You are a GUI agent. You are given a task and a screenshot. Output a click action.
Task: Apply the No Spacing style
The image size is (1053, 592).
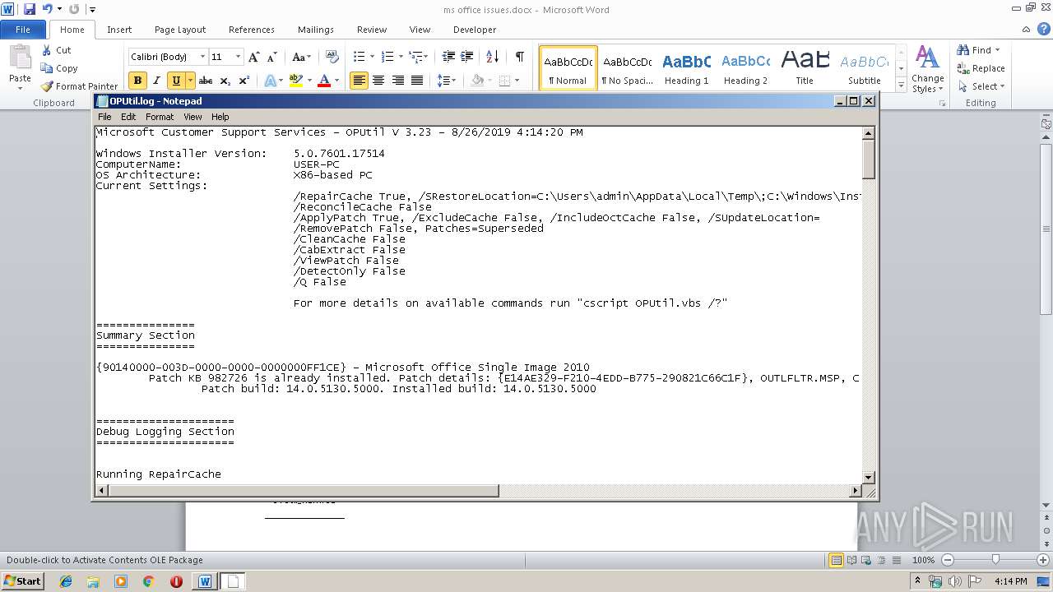click(x=627, y=68)
